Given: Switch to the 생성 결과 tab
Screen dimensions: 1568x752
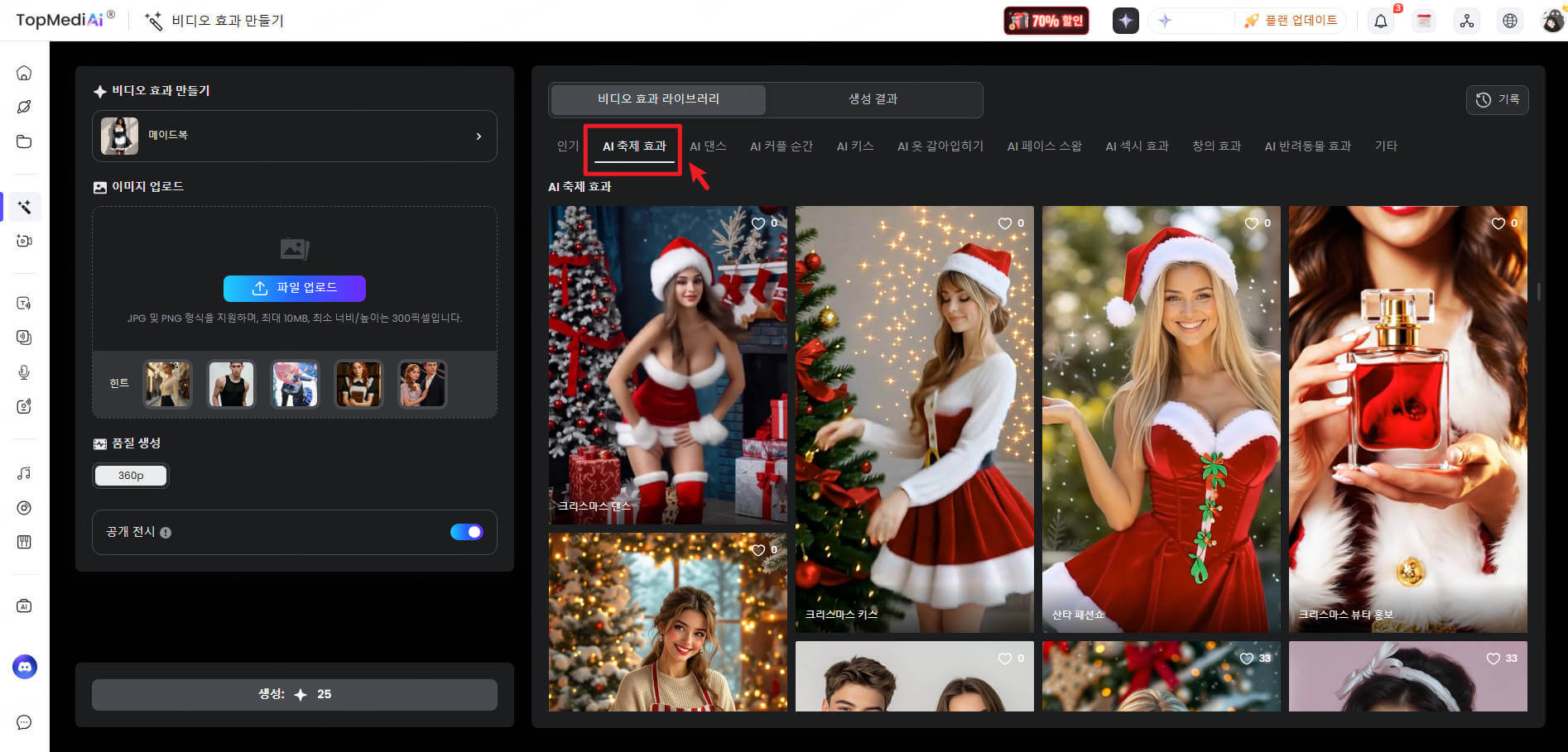Looking at the screenshot, I should pos(873,98).
